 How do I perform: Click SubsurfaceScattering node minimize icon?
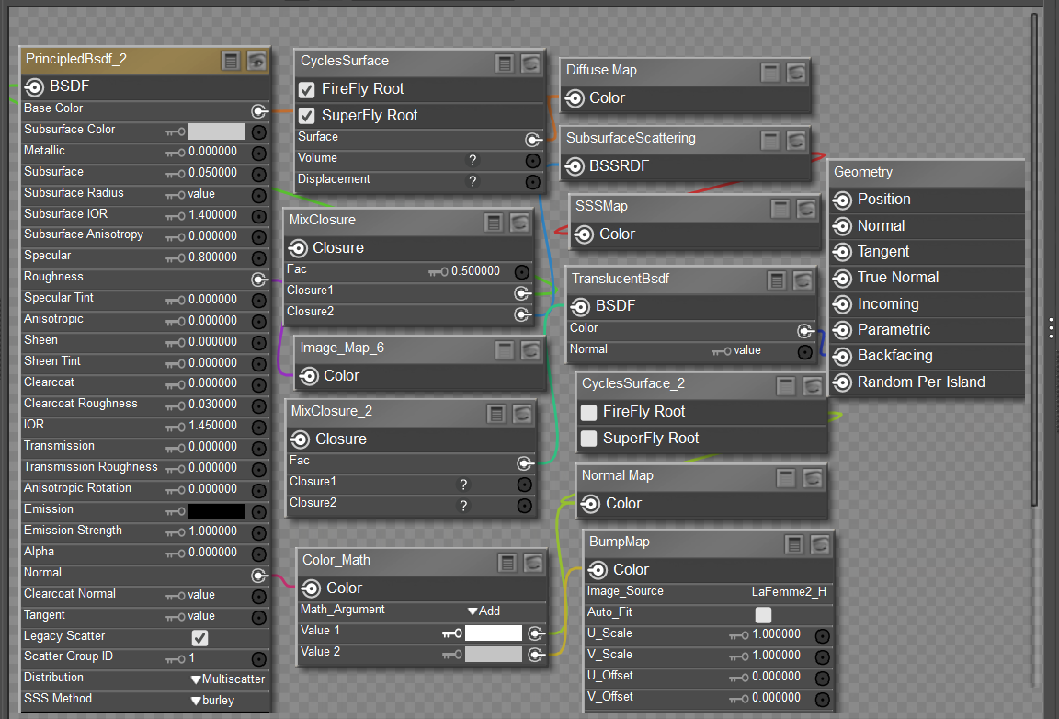(x=770, y=141)
